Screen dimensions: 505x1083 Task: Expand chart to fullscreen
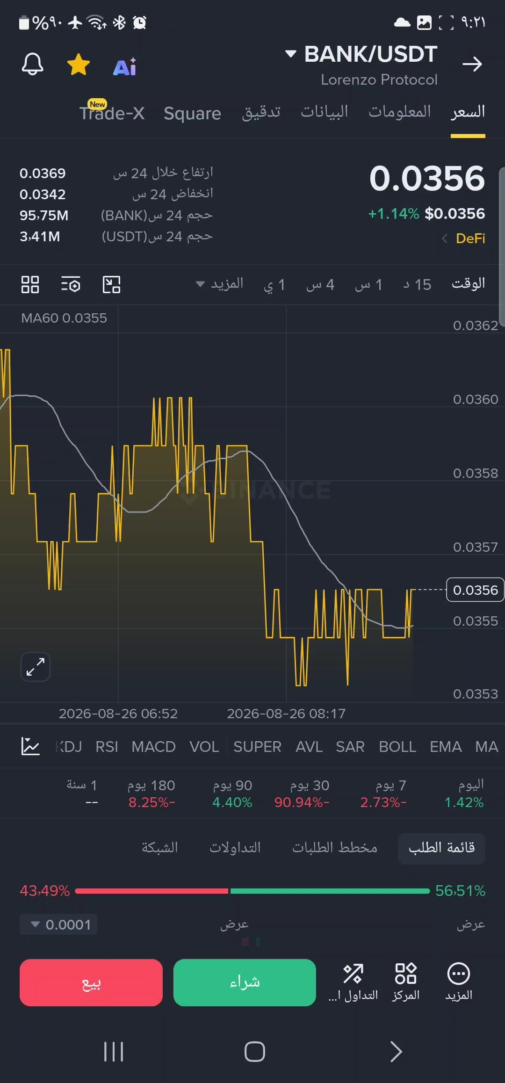[x=36, y=667]
